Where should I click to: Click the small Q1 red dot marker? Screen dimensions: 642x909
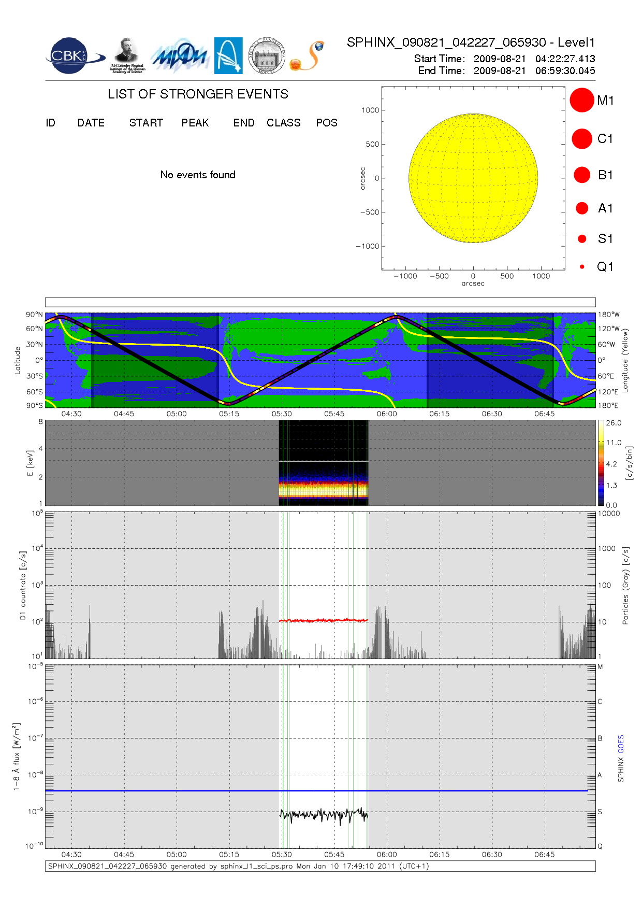point(582,267)
